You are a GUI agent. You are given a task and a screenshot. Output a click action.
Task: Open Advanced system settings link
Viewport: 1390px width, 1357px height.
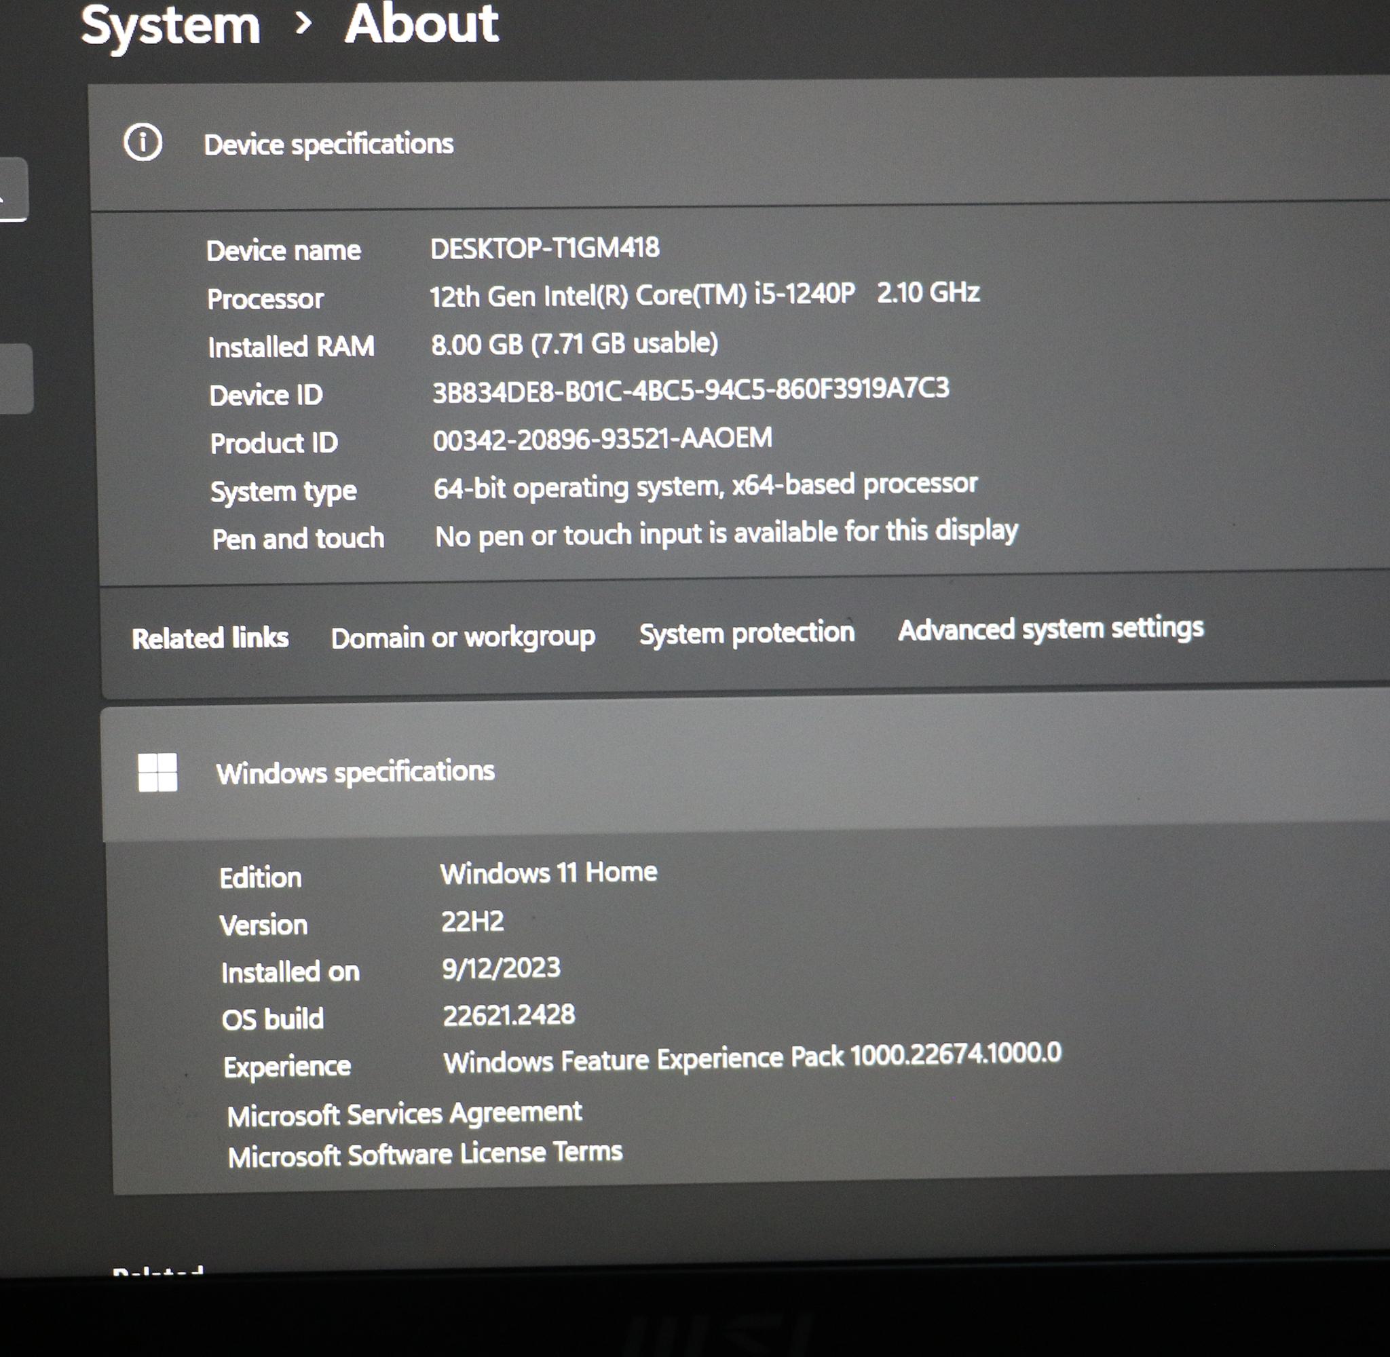(1051, 630)
